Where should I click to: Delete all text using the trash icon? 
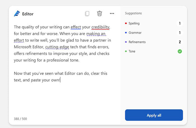[99, 13]
